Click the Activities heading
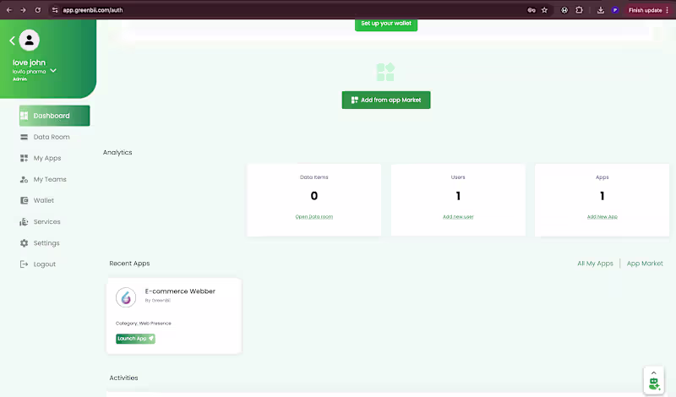Image resolution: width=676 pixels, height=397 pixels. click(x=123, y=378)
